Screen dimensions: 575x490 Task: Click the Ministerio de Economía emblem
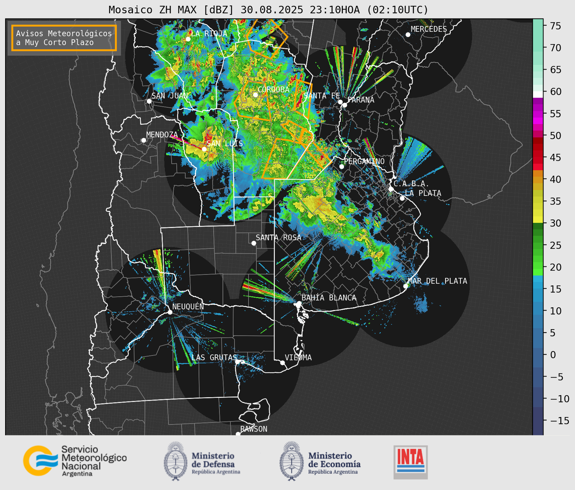pos(292,461)
